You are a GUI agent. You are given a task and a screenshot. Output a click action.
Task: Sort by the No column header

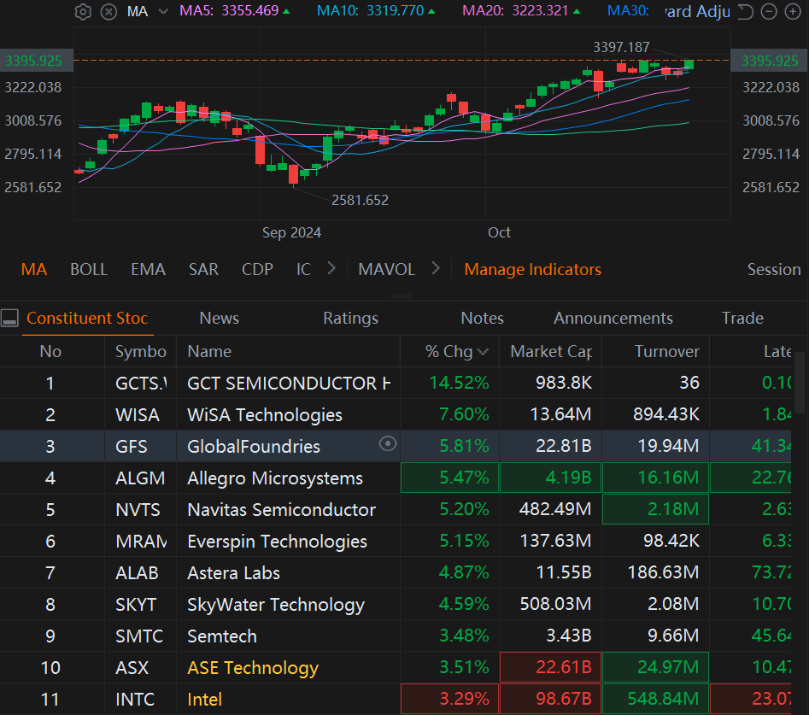[50, 351]
